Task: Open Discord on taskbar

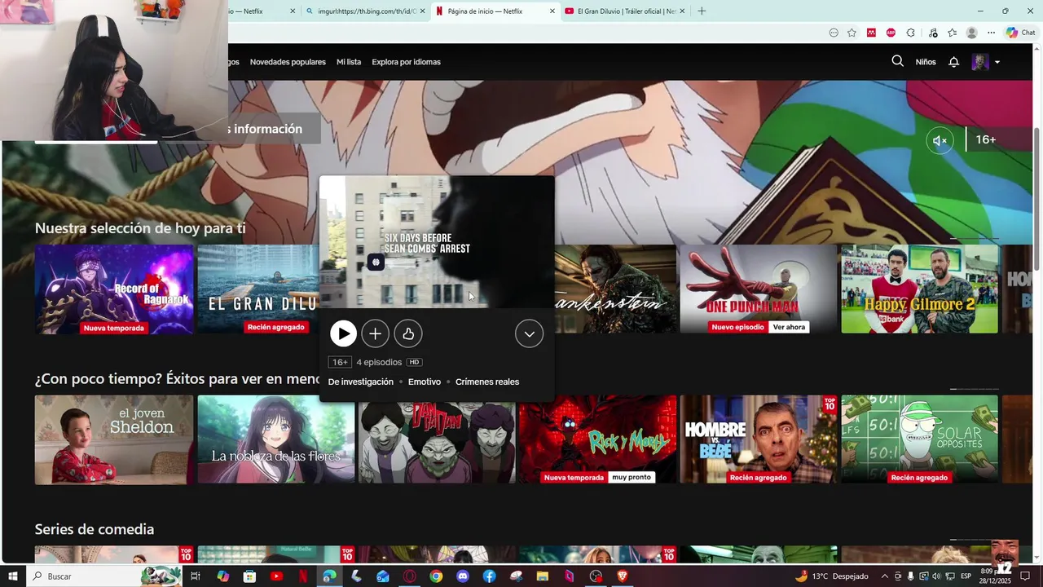Action: [x=463, y=576]
